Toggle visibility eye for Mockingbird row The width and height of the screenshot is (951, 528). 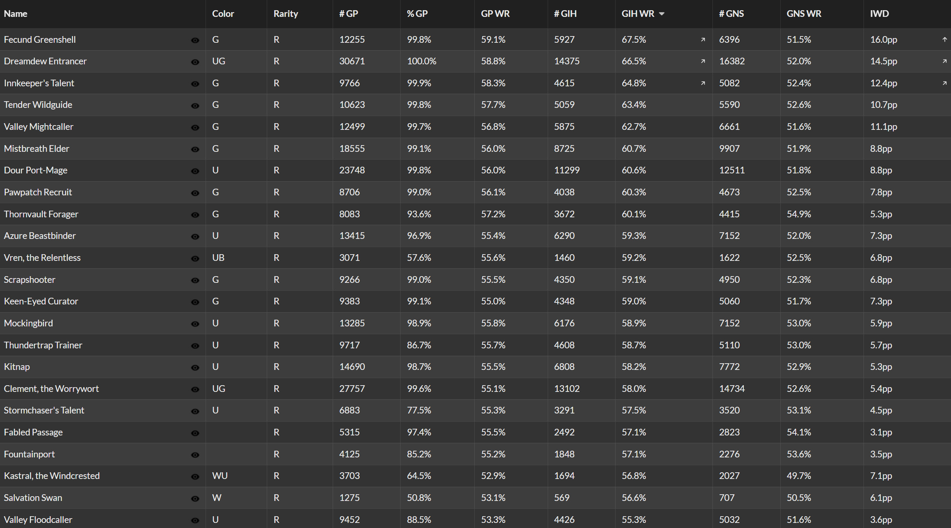pyautogui.click(x=195, y=324)
